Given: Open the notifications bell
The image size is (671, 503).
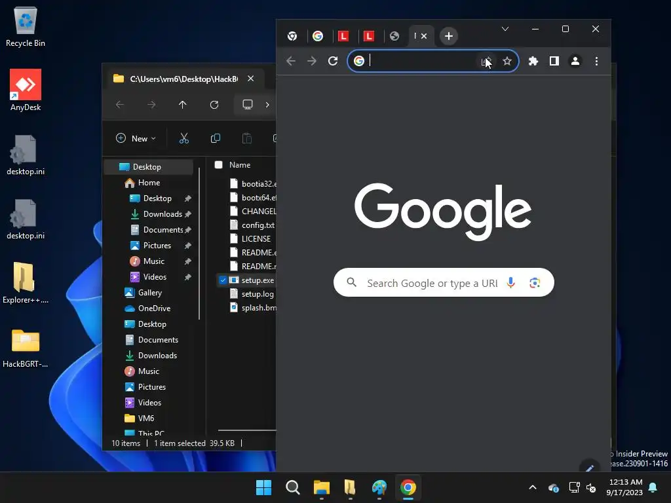Looking at the screenshot, I should pyautogui.click(x=653, y=487).
